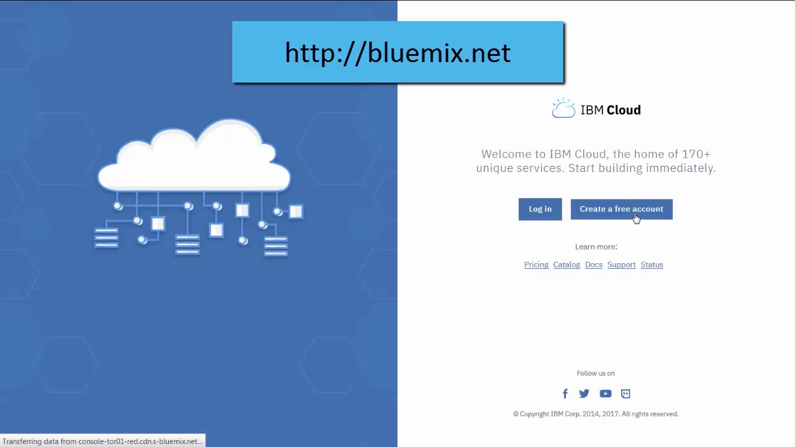Click Create a free account button
The height and width of the screenshot is (447, 795).
coord(621,209)
